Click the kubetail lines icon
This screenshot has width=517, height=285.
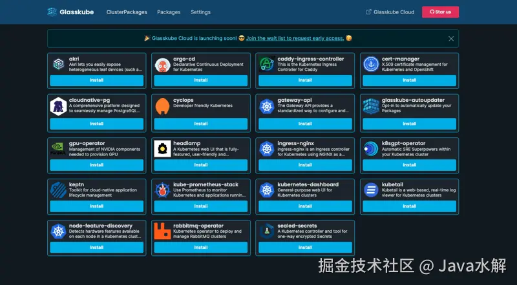[x=371, y=190]
